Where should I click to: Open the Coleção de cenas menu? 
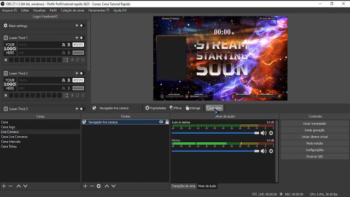click(x=73, y=10)
